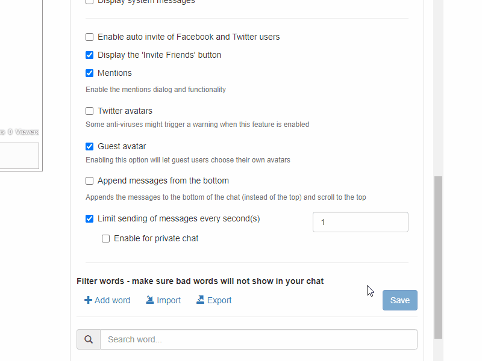Image resolution: width=482 pixels, height=361 pixels.
Task: Check Enable auto invite of Facebook and Twitter users
Action: [x=89, y=37]
